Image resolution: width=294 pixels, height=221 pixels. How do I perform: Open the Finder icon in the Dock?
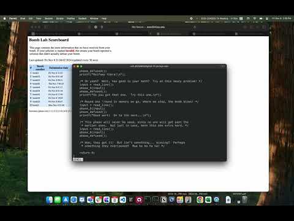[50, 200]
